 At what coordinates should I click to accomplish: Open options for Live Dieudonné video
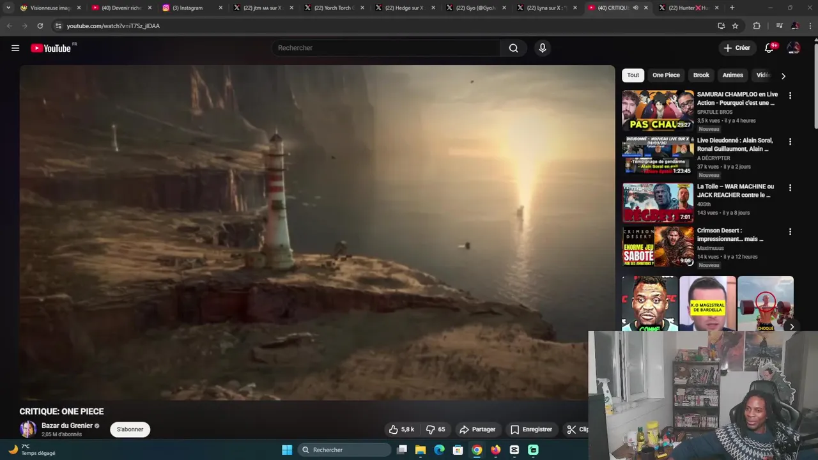[790, 141]
